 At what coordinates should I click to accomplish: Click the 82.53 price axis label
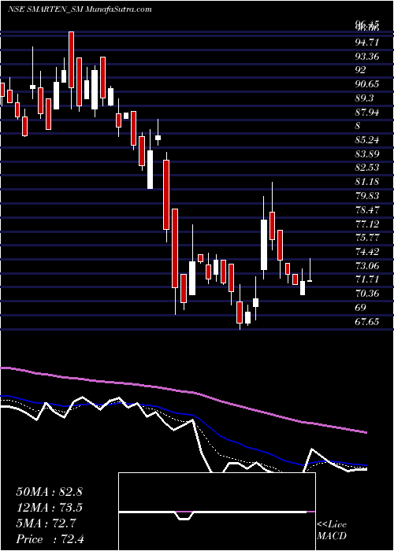click(367, 168)
